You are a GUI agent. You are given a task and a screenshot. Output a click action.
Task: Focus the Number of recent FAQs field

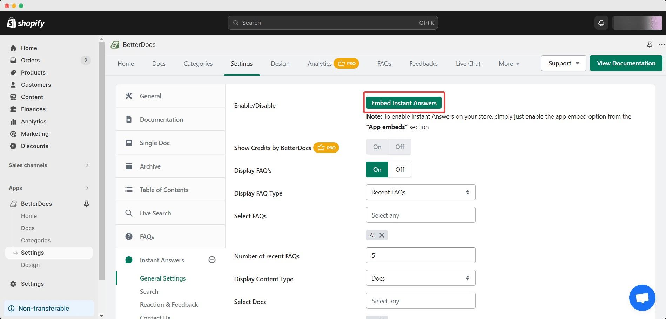421,255
